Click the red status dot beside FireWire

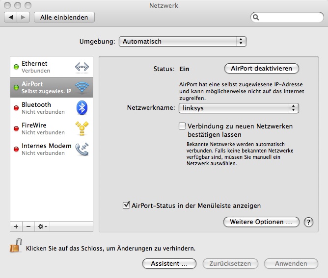coord(16,128)
